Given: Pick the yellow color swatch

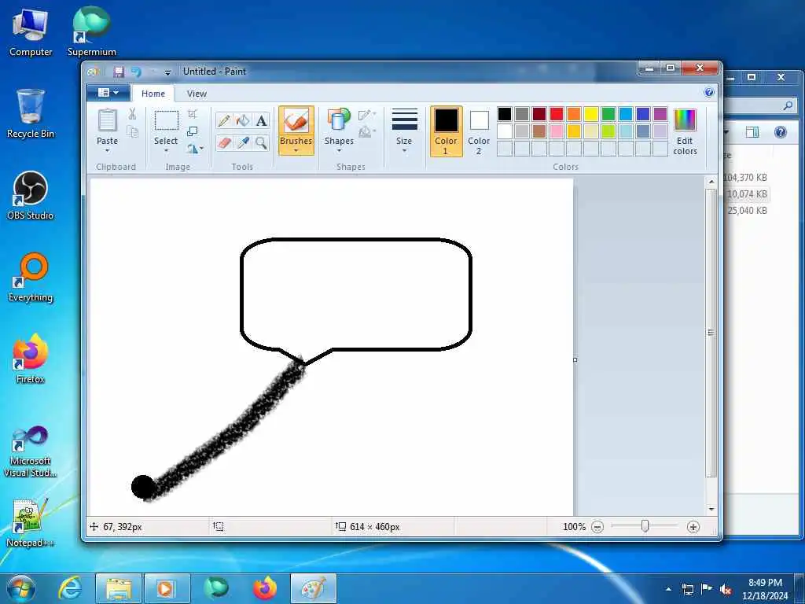Looking at the screenshot, I should click(x=591, y=114).
